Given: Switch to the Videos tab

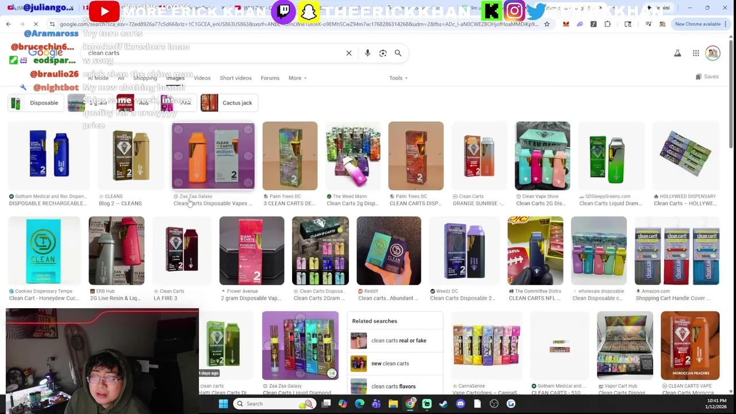Looking at the screenshot, I should point(202,78).
